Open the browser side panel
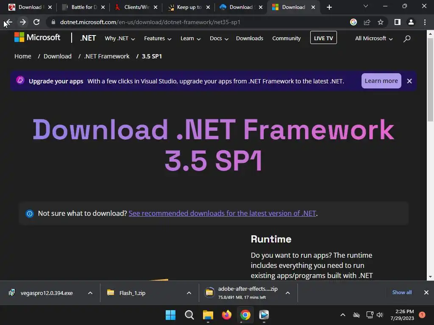Image resolution: width=434 pixels, height=325 pixels. 398,22
